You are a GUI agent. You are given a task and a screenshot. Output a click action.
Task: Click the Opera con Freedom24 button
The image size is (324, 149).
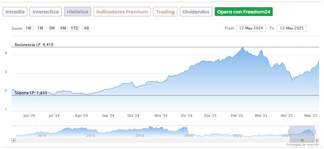(244, 12)
